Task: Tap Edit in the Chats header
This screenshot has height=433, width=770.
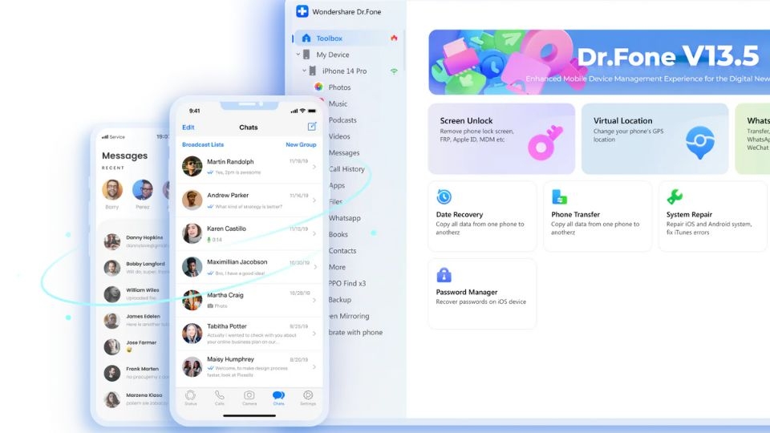Action: click(x=188, y=127)
